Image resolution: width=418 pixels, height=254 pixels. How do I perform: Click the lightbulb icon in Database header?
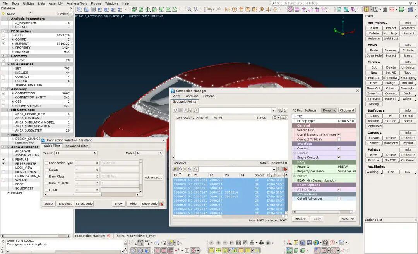coord(3,14)
